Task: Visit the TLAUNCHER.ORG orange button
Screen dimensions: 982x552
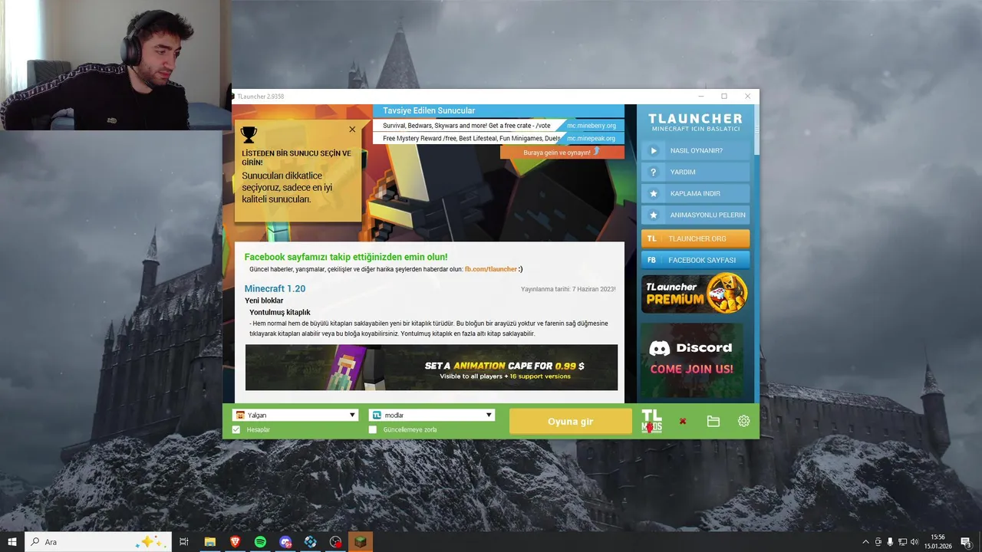Action: pyautogui.click(x=696, y=238)
